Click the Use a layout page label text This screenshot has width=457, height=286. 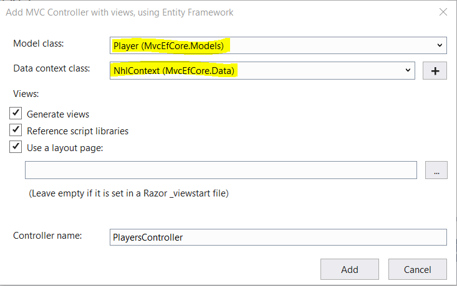(65, 148)
